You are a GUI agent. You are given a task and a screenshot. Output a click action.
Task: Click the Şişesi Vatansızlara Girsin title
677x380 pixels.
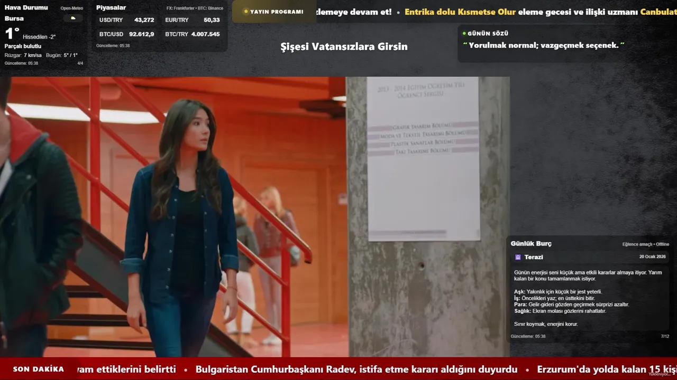pyautogui.click(x=344, y=46)
